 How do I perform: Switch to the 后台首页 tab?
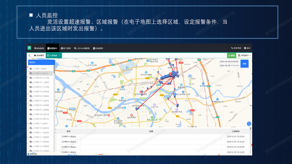(x=38, y=55)
